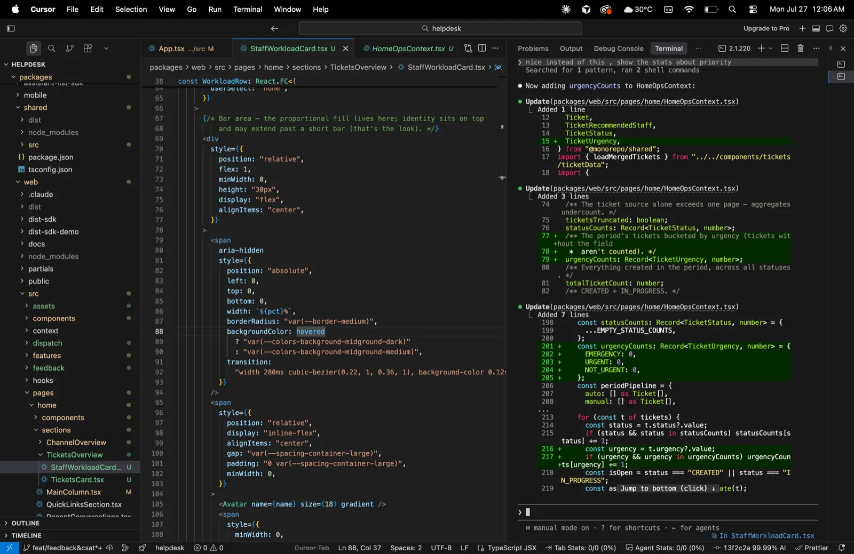Switch to the Problems panel tab
This screenshot has height=554, width=854.
[x=533, y=49]
